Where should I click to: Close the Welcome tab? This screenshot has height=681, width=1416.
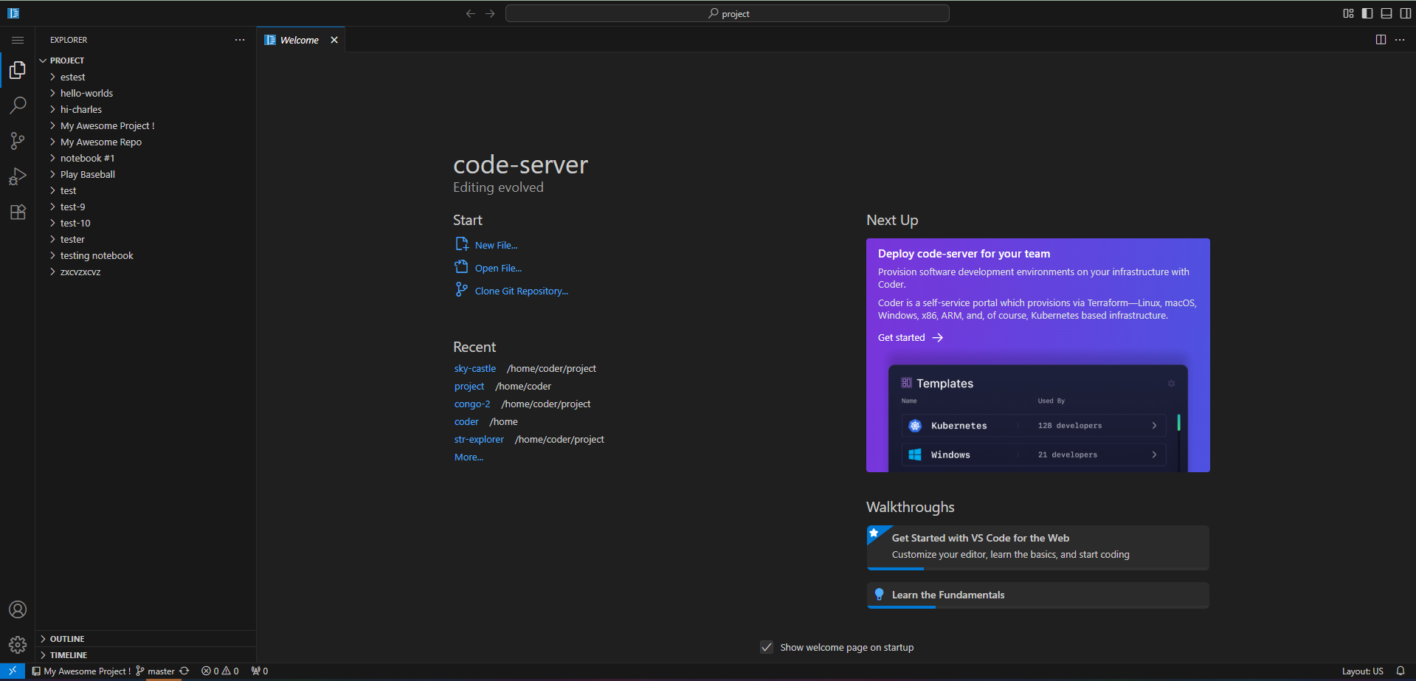point(334,40)
